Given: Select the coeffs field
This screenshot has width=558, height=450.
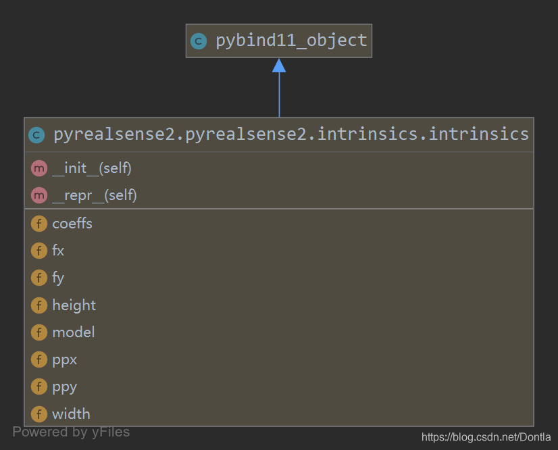Looking at the screenshot, I should point(72,224).
